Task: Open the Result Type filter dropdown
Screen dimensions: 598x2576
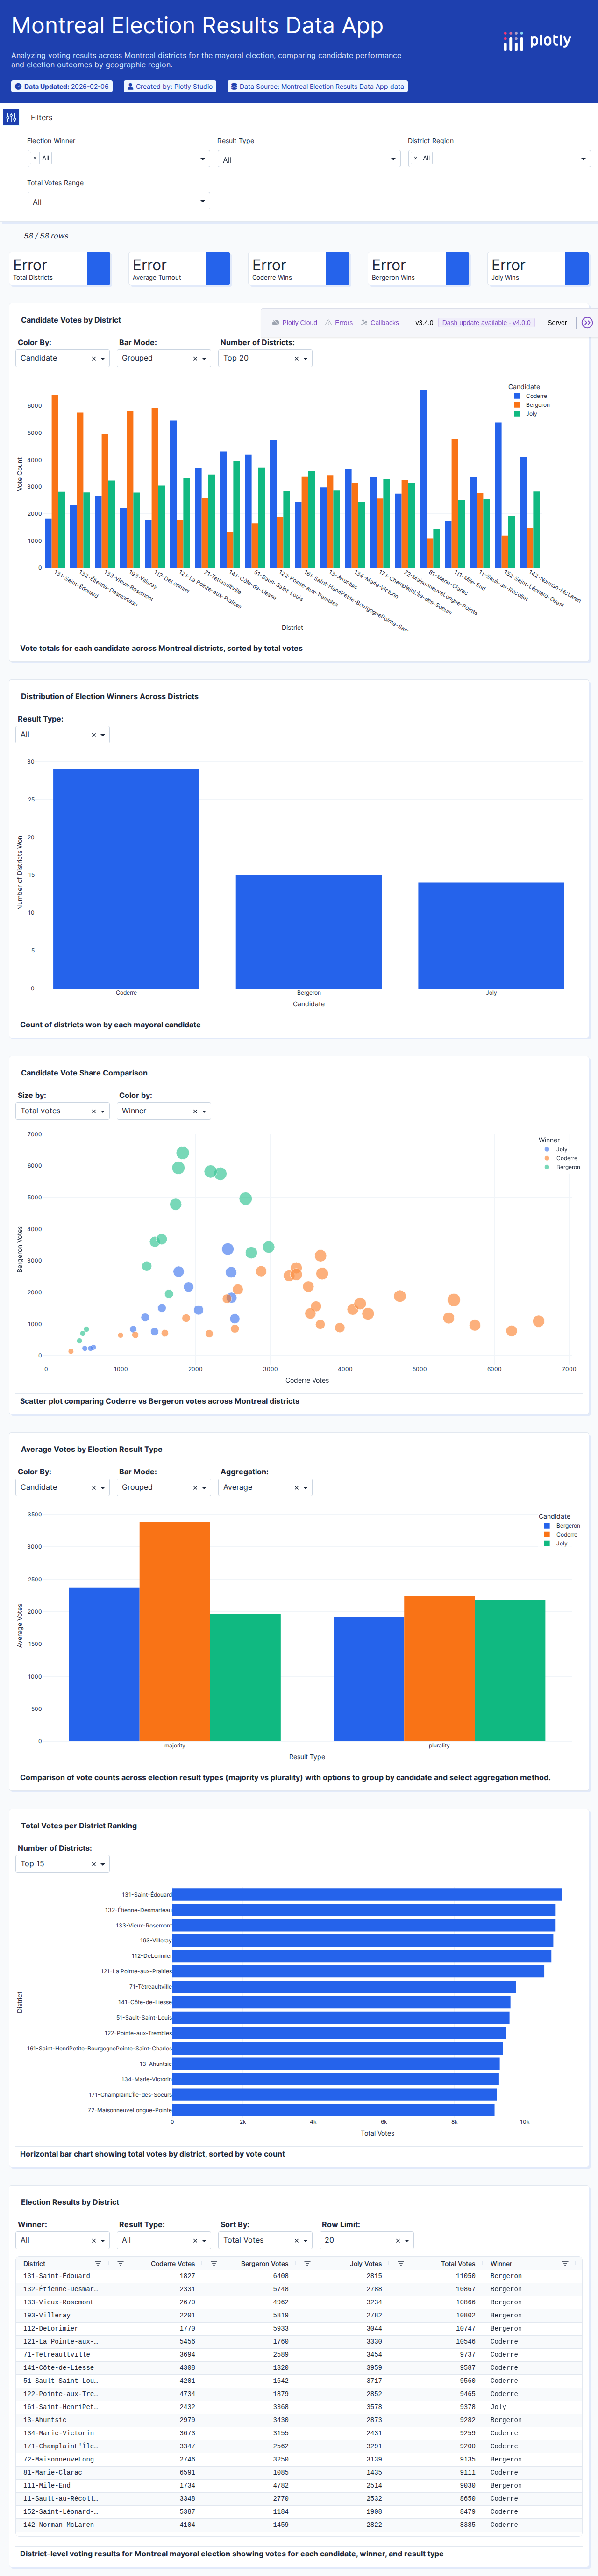Action: point(308,159)
